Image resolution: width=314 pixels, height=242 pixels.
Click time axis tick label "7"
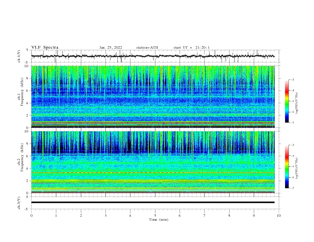[204, 216]
